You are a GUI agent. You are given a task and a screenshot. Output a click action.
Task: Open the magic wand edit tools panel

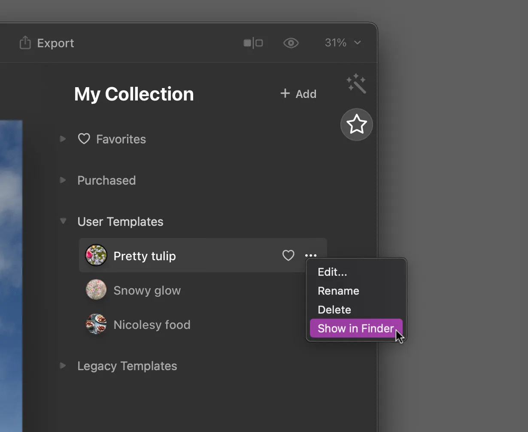pyautogui.click(x=356, y=84)
